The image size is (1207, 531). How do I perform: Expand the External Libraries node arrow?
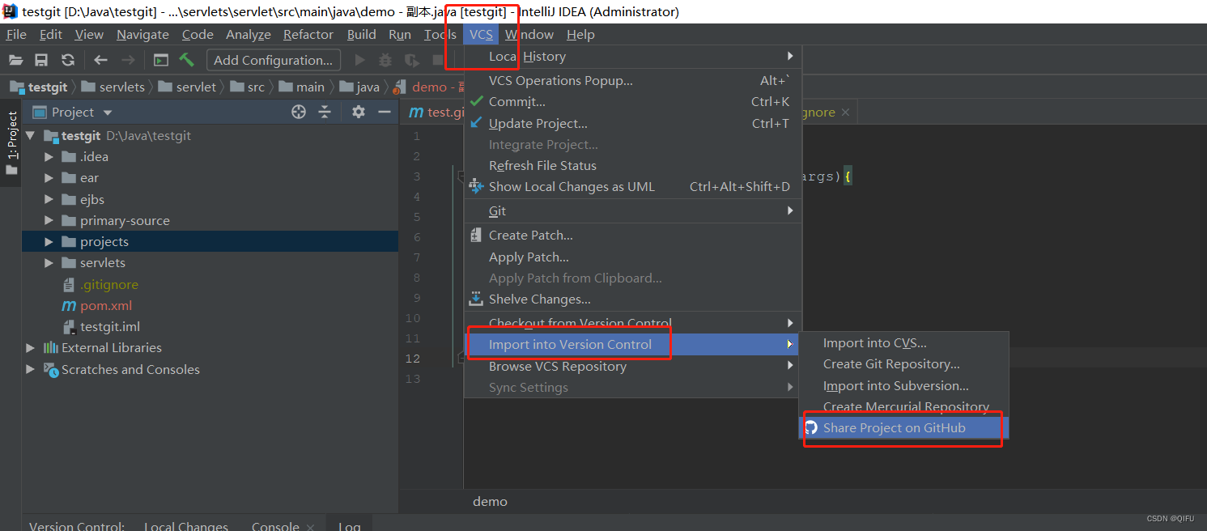pyautogui.click(x=31, y=347)
